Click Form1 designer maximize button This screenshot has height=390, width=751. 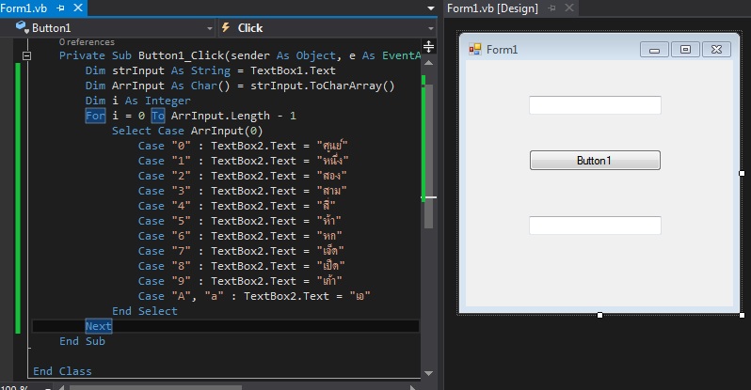(685, 49)
